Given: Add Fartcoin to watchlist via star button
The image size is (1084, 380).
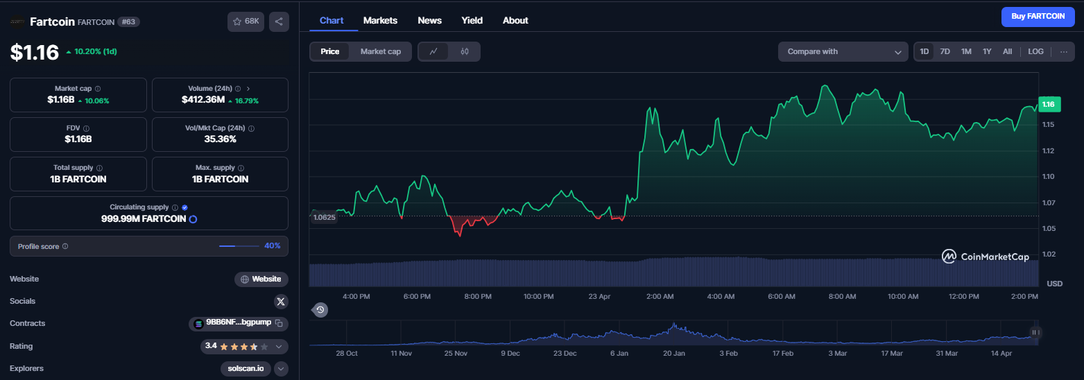Looking at the screenshot, I should (x=246, y=21).
